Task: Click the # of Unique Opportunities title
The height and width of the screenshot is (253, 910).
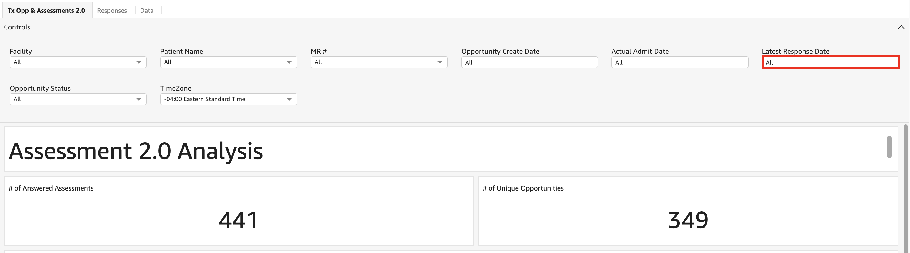Action: click(523, 188)
